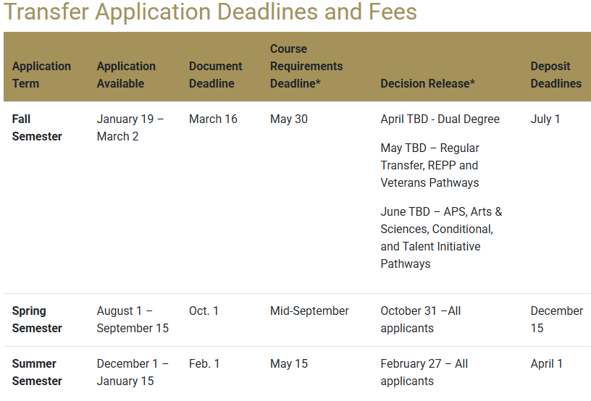Click the 'Transfer Application Deadlines and Fees' heading

210,12
